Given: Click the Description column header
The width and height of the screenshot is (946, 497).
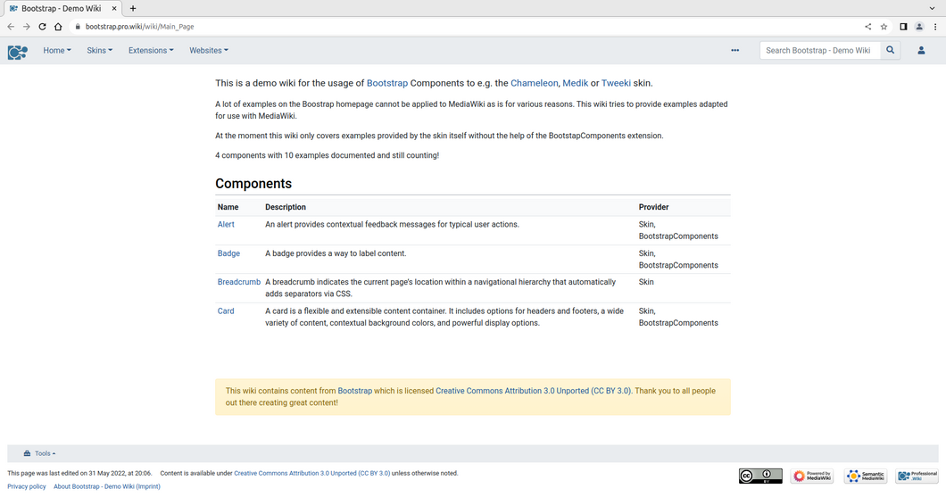Looking at the screenshot, I should click(286, 207).
